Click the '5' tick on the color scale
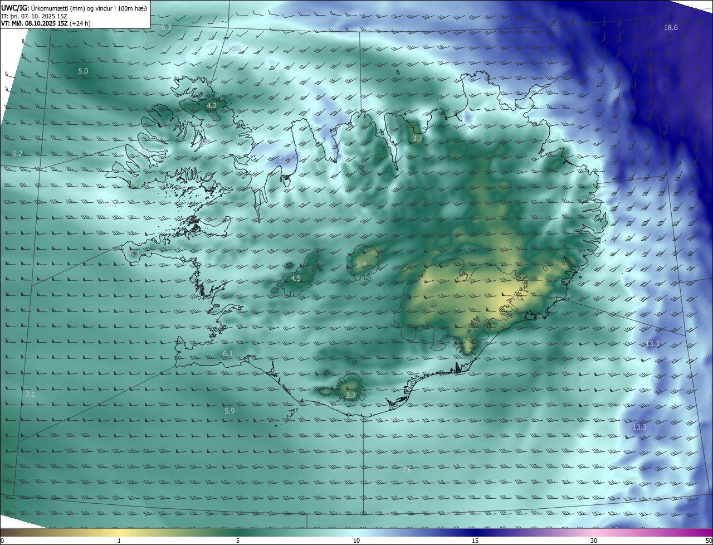The height and width of the screenshot is (545, 713). click(238, 541)
